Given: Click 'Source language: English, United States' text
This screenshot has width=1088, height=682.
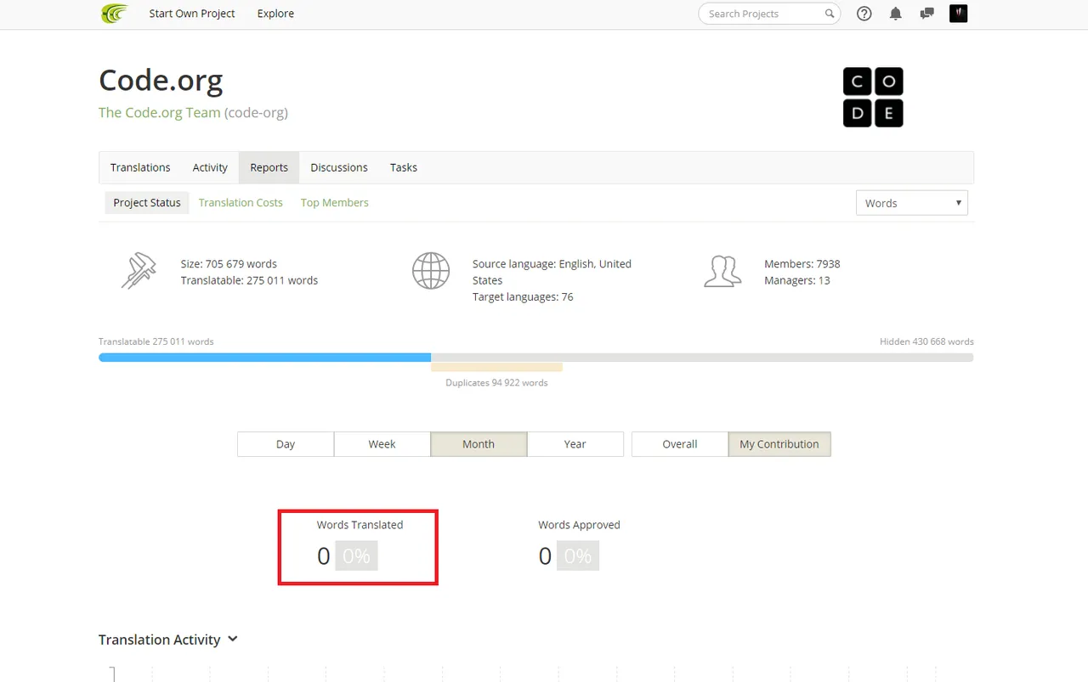Looking at the screenshot, I should pyautogui.click(x=552, y=272).
